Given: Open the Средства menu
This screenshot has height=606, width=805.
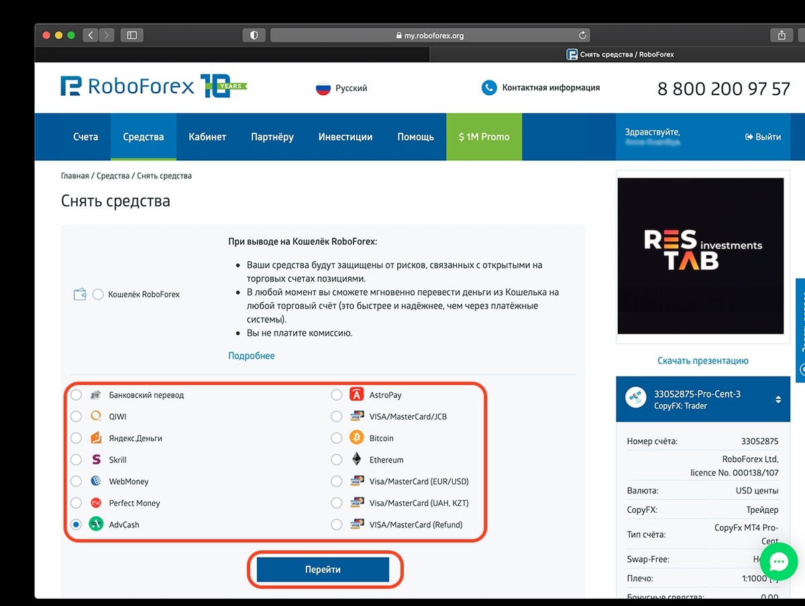Looking at the screenshot, I should click(x=144, y=137).
